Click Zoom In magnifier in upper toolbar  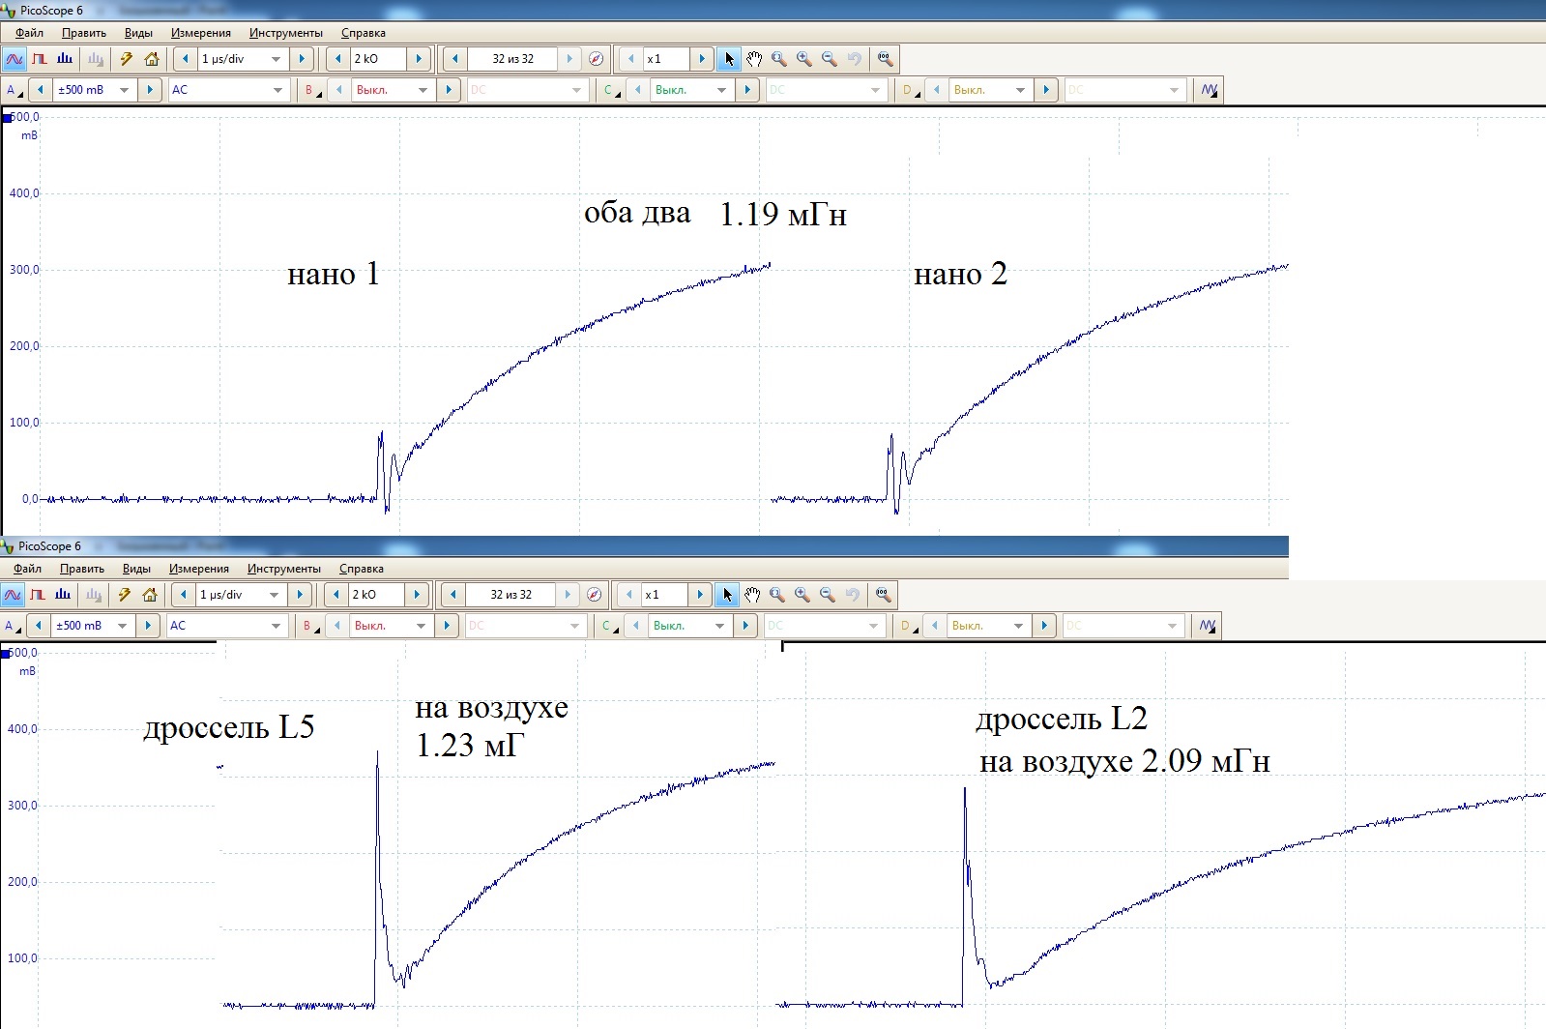click(804, 59)
